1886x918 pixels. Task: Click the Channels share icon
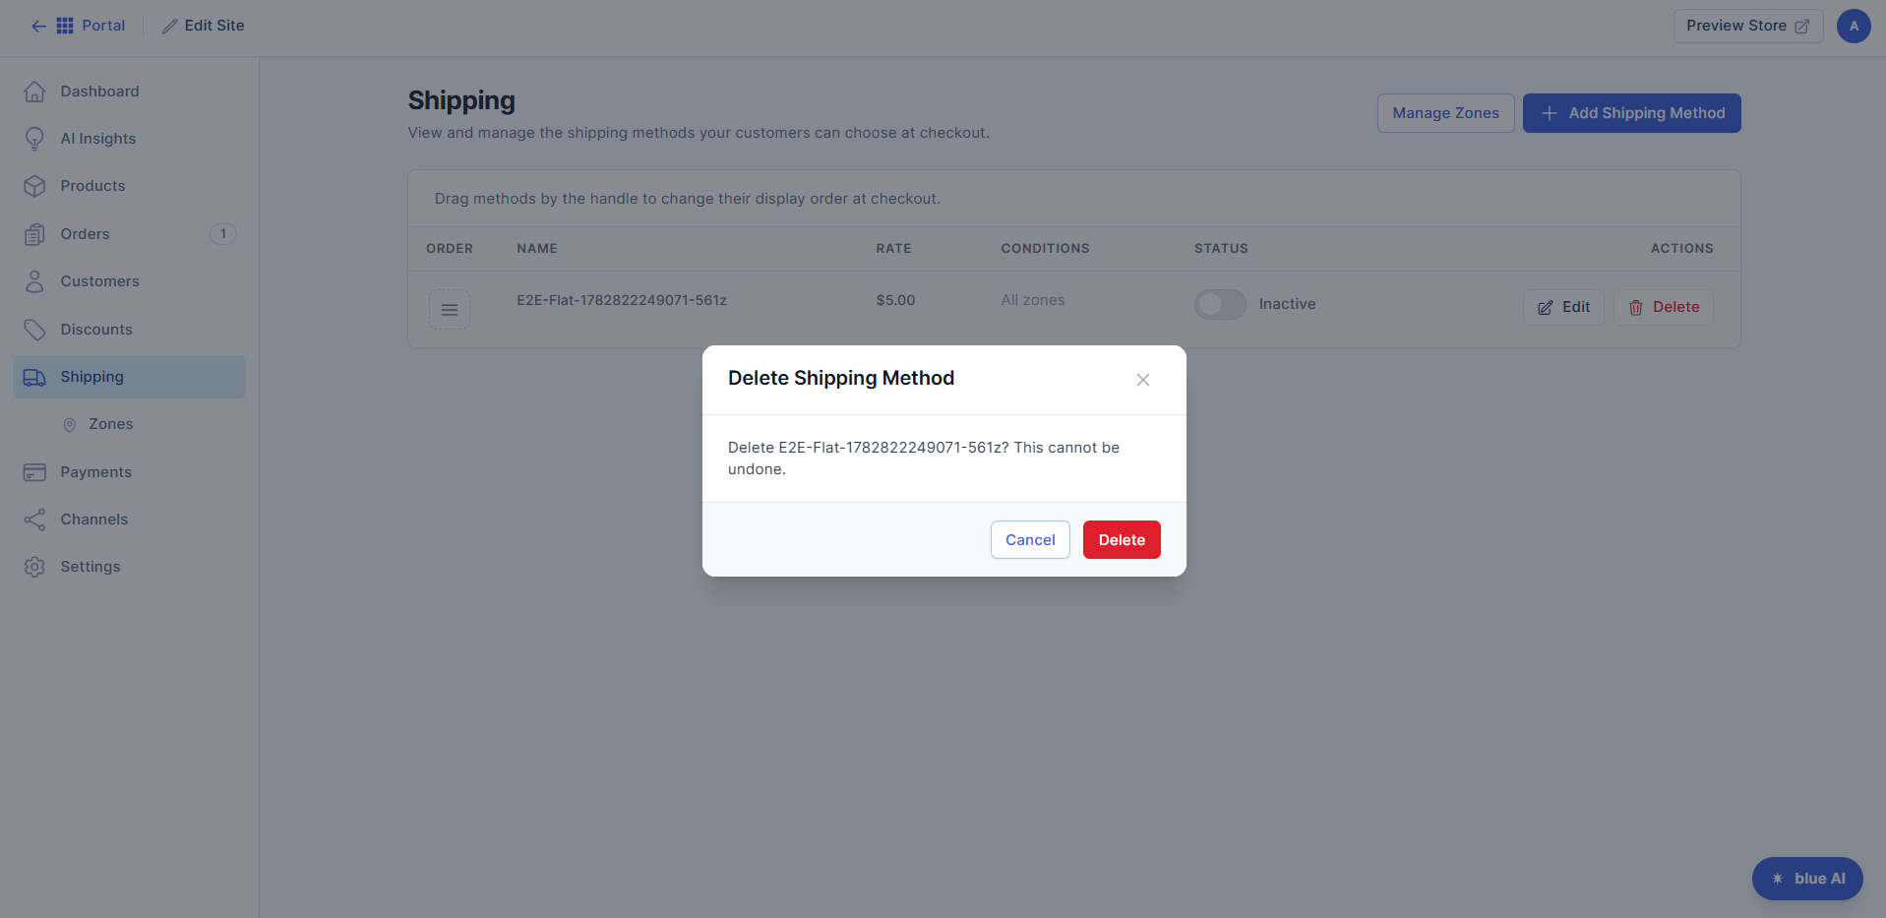coord(34,520)
